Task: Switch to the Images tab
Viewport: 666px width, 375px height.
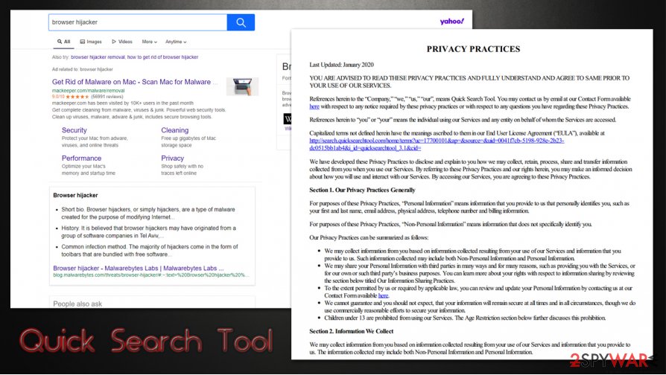Action: click(x=91, y=42)
